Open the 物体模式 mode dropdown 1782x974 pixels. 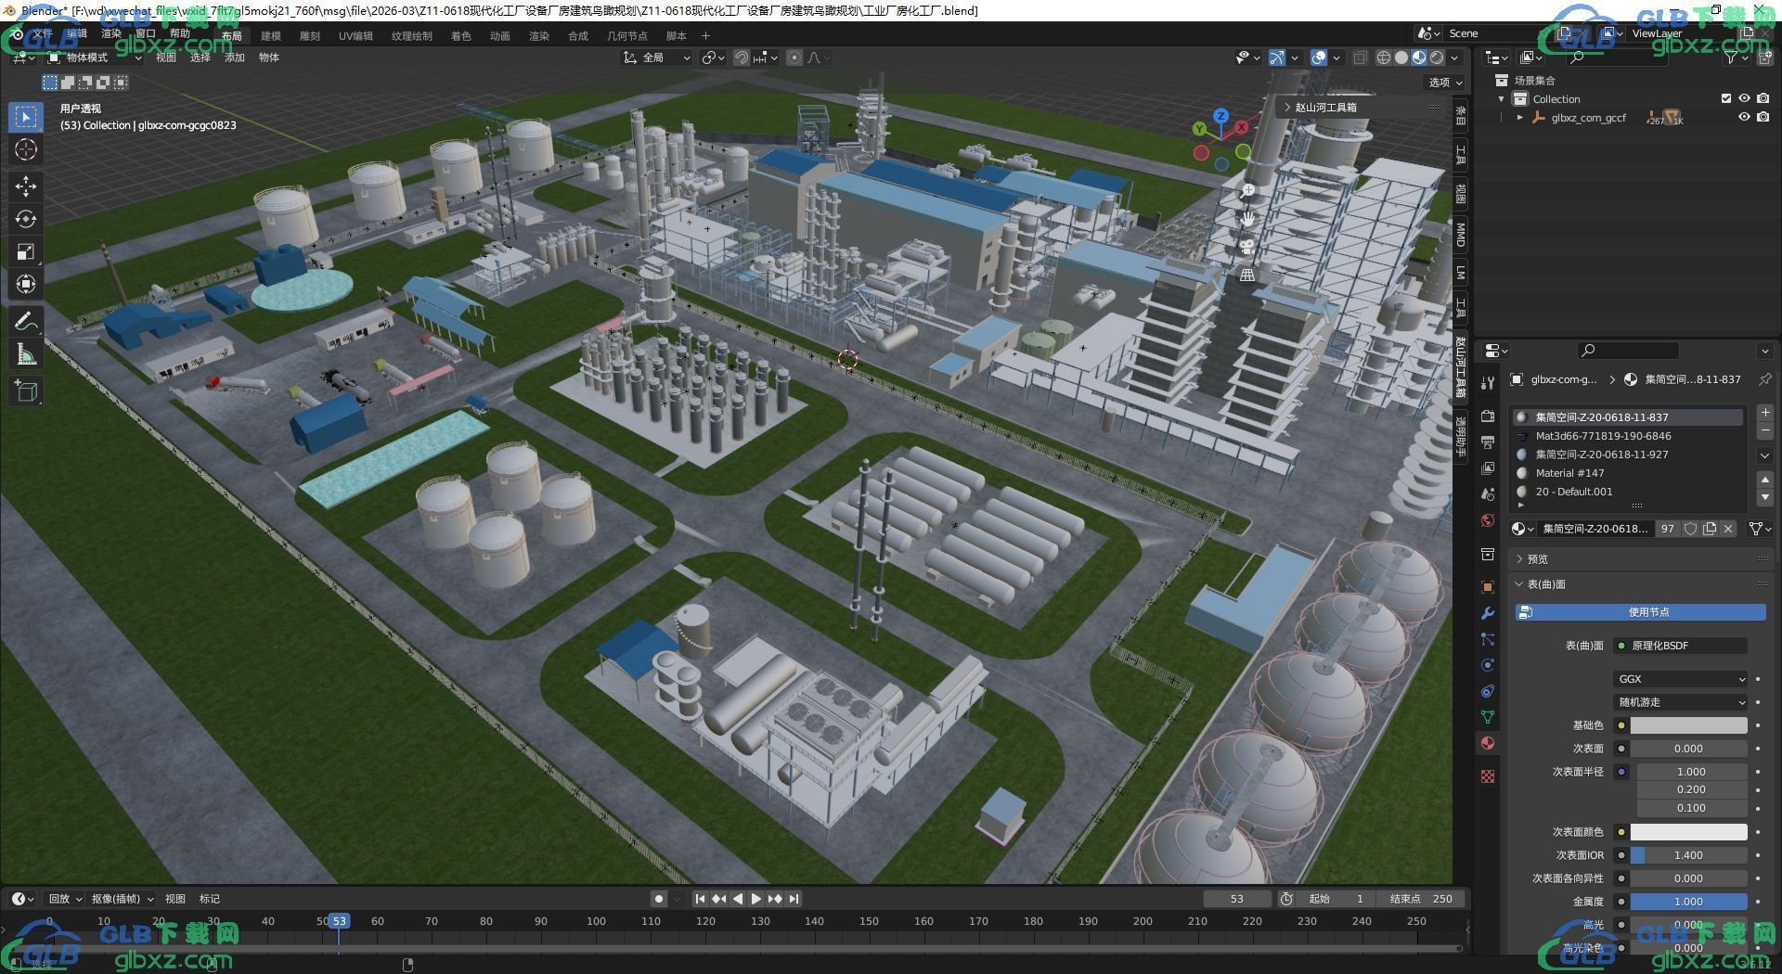click(95, 58)
